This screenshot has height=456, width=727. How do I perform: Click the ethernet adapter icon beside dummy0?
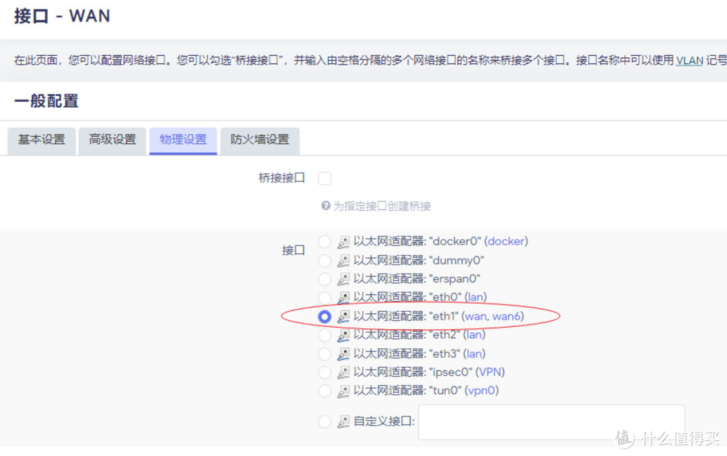pos(343,259)
